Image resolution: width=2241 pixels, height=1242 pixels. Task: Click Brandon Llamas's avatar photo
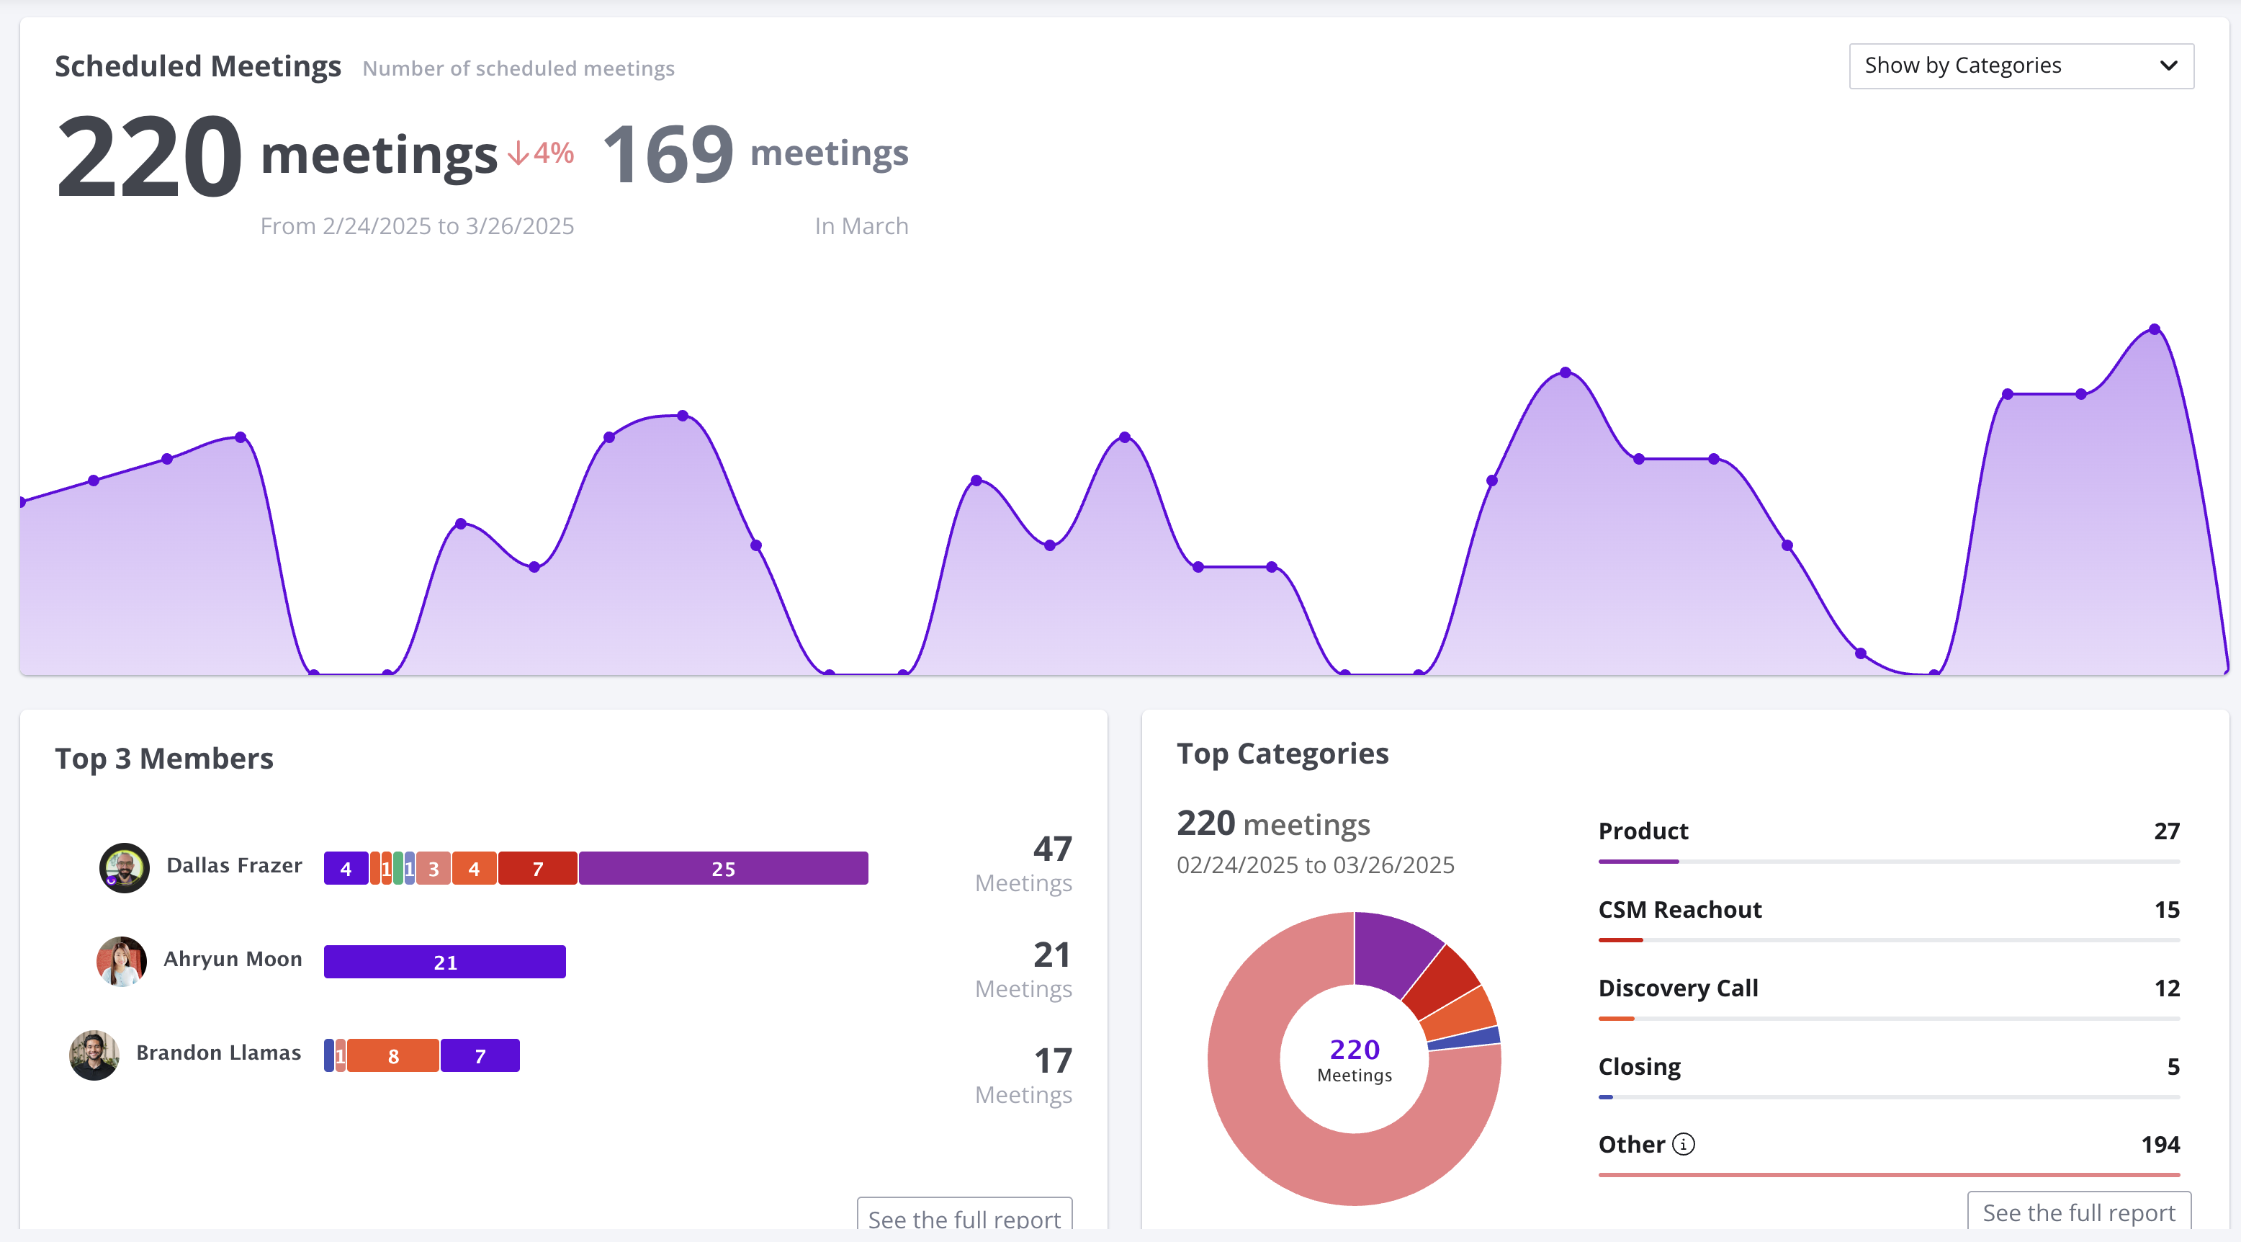94,1055
